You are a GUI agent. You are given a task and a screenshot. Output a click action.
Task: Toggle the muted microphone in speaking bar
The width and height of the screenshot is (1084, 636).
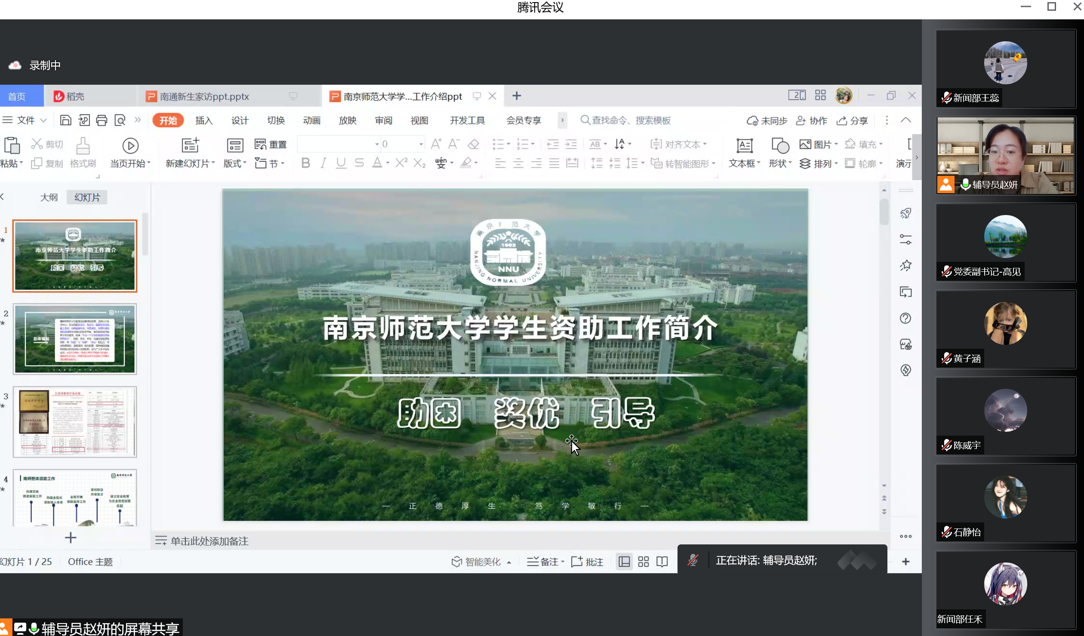[693, 560]
